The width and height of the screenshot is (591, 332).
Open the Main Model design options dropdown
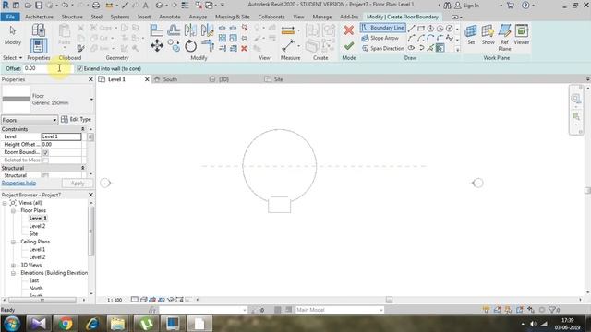pos(340,310)
